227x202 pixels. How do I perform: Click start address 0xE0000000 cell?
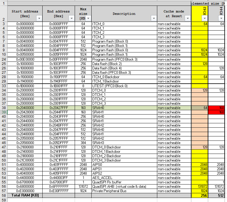pyautogui.click(x=25, y=191)
